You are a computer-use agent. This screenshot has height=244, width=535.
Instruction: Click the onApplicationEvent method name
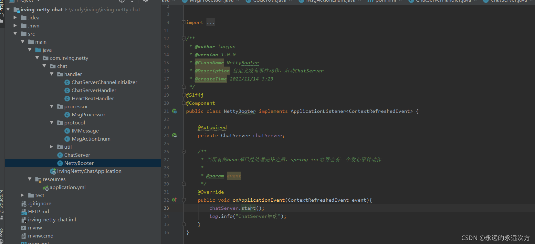258,200
